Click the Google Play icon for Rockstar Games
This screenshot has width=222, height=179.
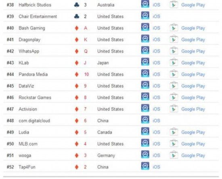coord(174,98)
